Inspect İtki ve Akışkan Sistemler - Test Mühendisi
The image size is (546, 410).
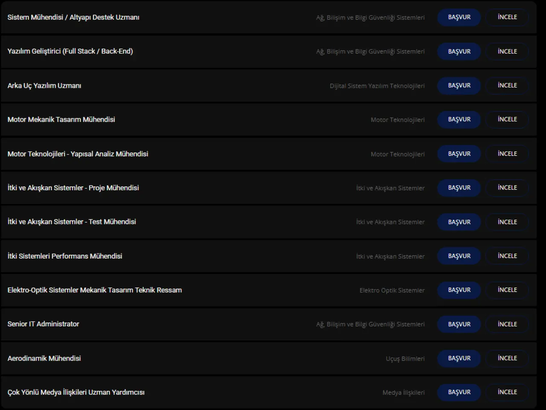pyautogui.click(x=507, y=222)
